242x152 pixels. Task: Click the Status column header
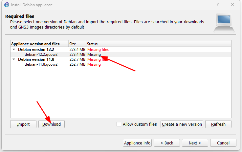tap(92, 44)
